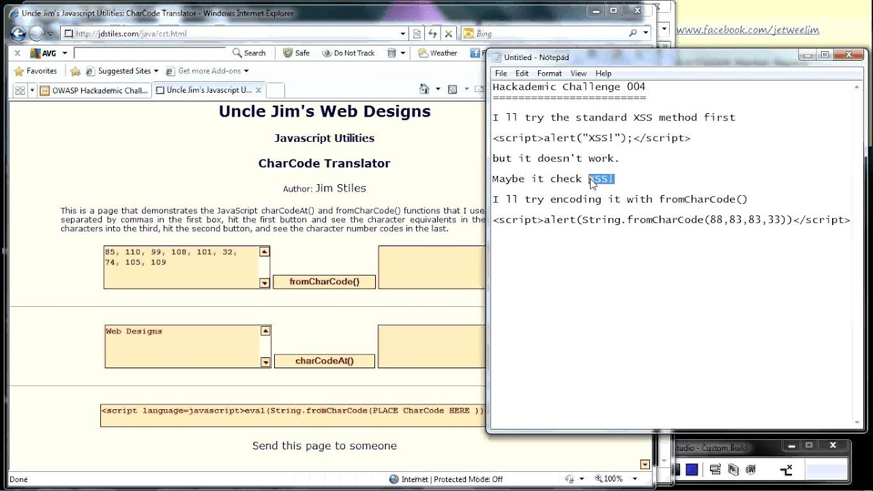Go back with IE back arrow
Image resolution: width=873 pixels, height=491 pixels.
(18, 33)
